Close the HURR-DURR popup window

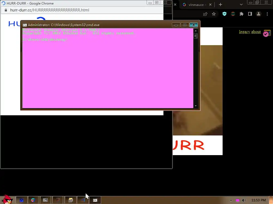(x=166, y=3)
